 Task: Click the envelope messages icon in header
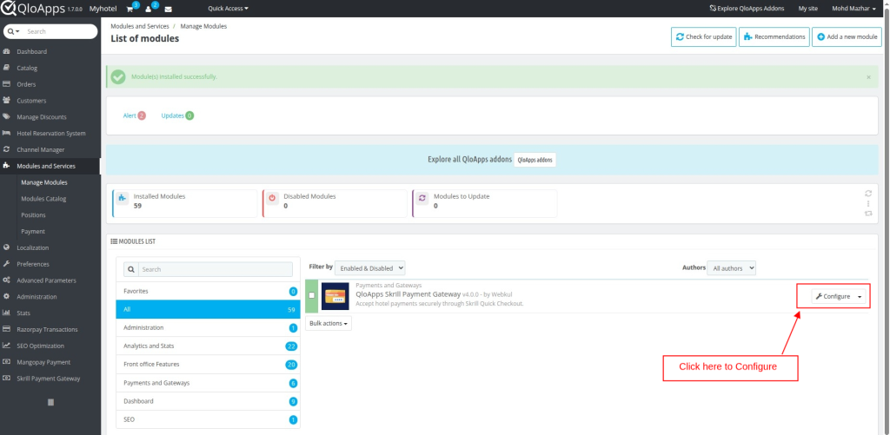(168, 9)
